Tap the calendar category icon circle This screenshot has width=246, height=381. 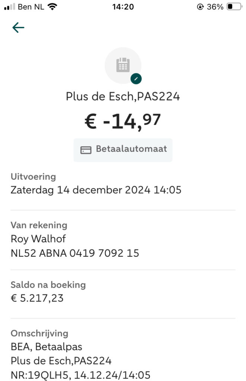point(123,65)
